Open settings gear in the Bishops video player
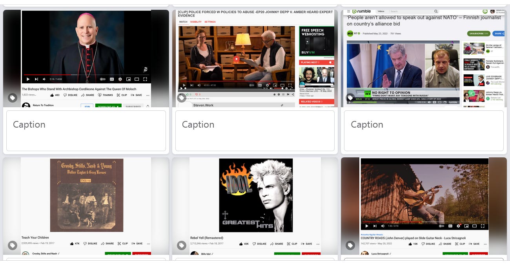Viewport: 510px width, 265px height. pos(120,79)
